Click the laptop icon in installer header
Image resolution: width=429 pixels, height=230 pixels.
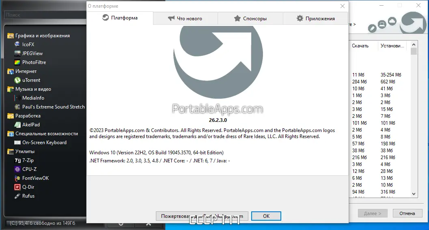click(x=382, y=25)
